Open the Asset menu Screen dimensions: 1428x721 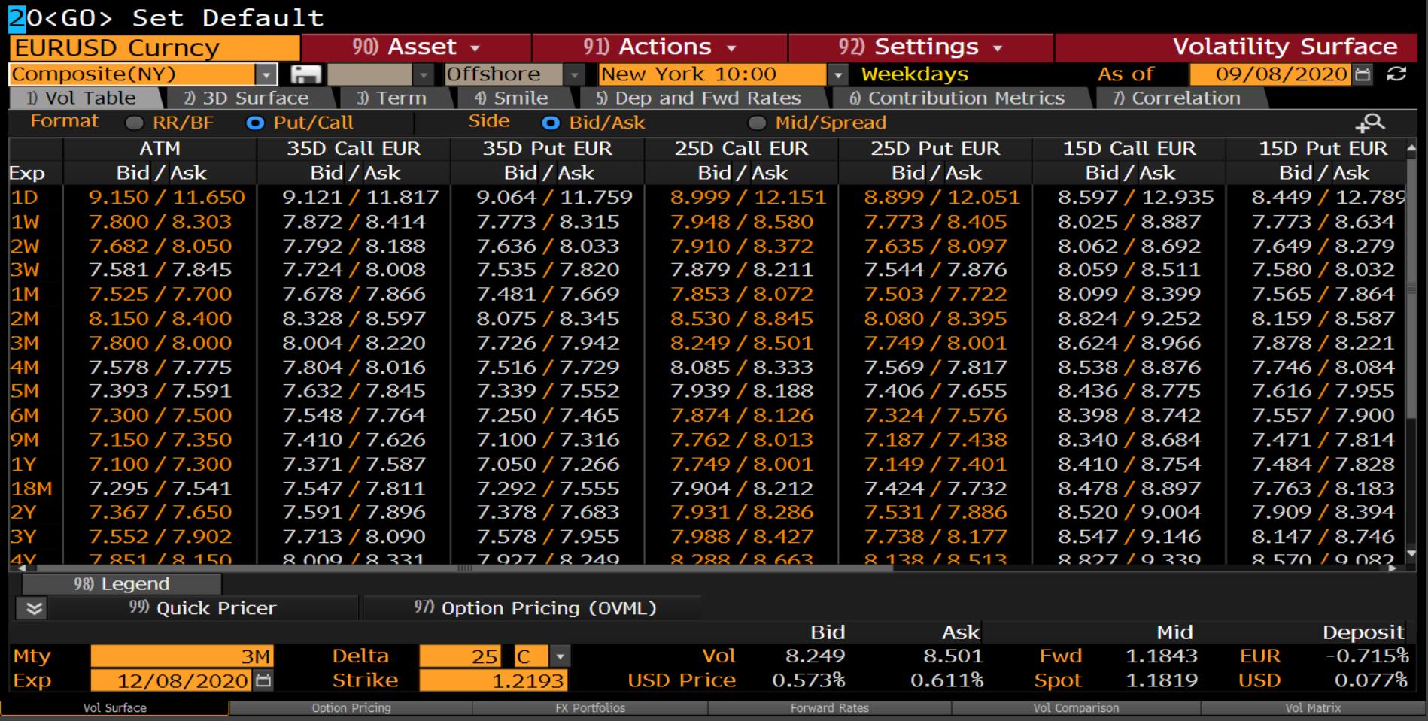tap(416, 47)
